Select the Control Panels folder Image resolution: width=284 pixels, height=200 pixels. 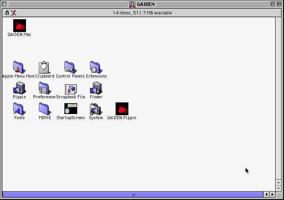(70, 67)
